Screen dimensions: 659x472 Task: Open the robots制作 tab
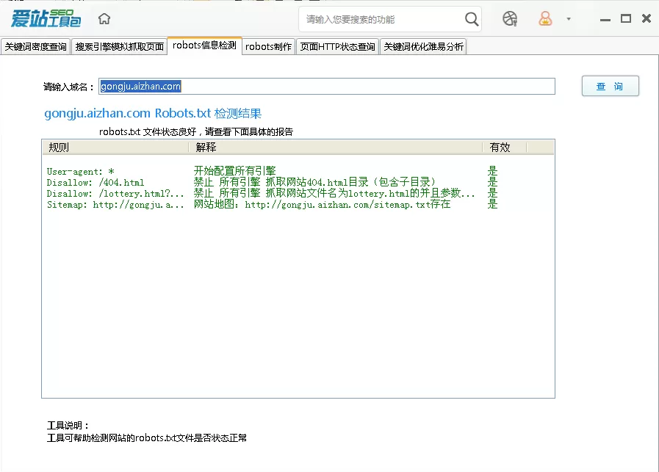click(x=268, y=46)
